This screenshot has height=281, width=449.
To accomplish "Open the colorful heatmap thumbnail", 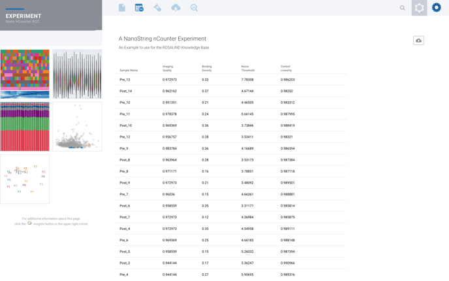I will click(x=25, y=74).
